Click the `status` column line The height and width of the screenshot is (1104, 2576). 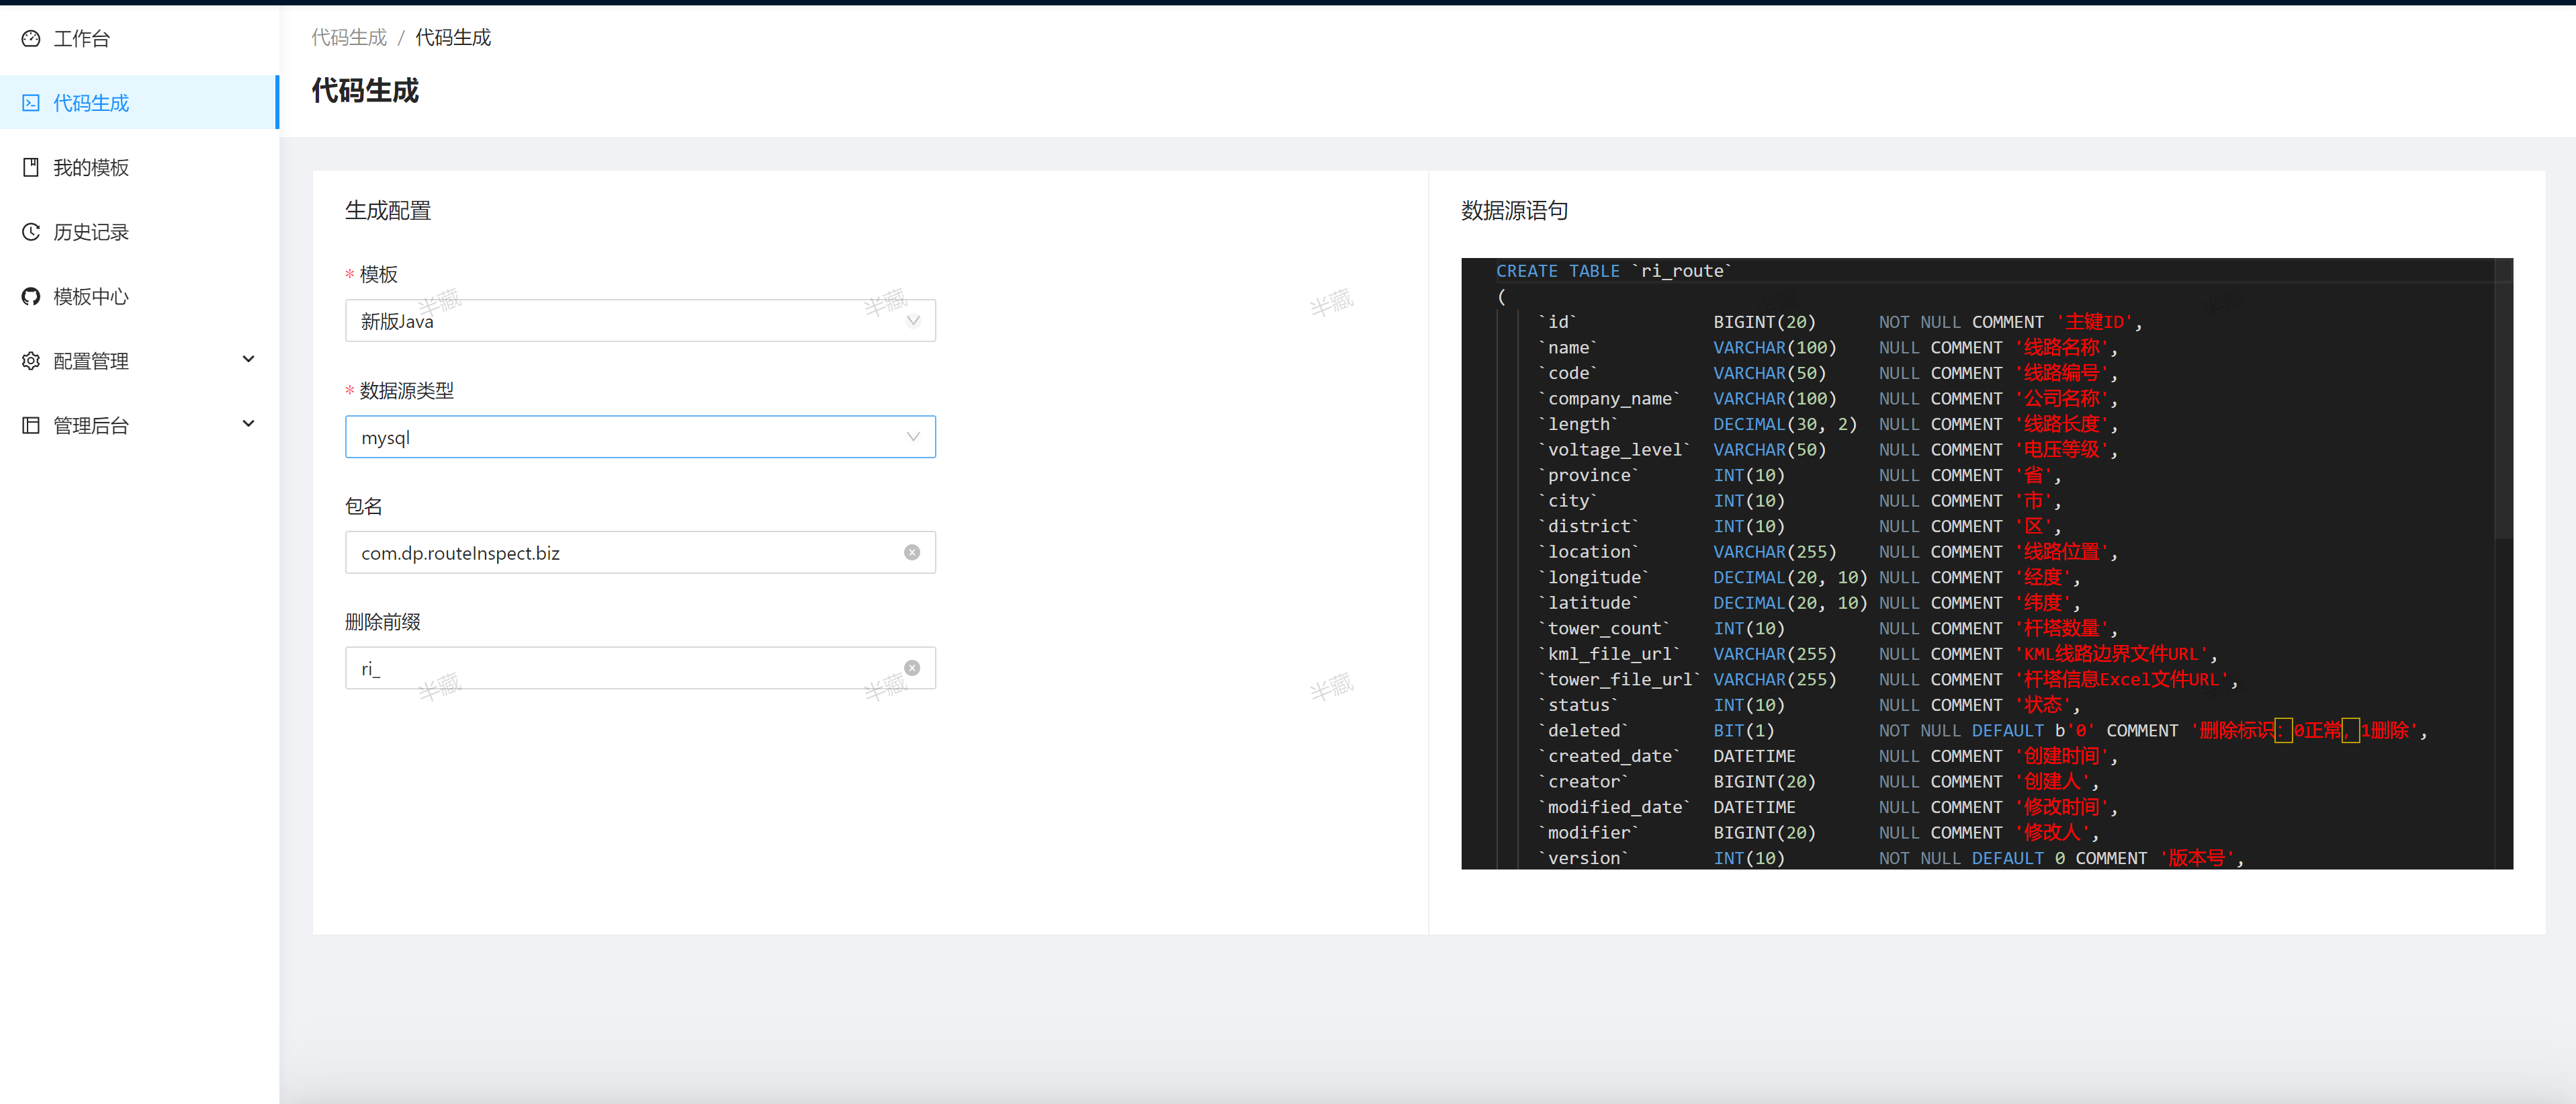click(1809, 705)
